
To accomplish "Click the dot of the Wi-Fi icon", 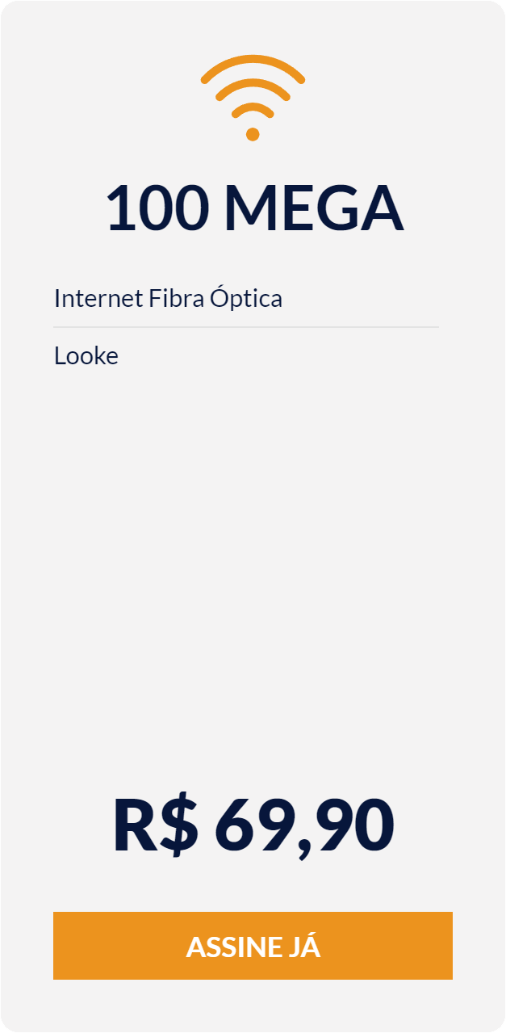I will point(253,134).
